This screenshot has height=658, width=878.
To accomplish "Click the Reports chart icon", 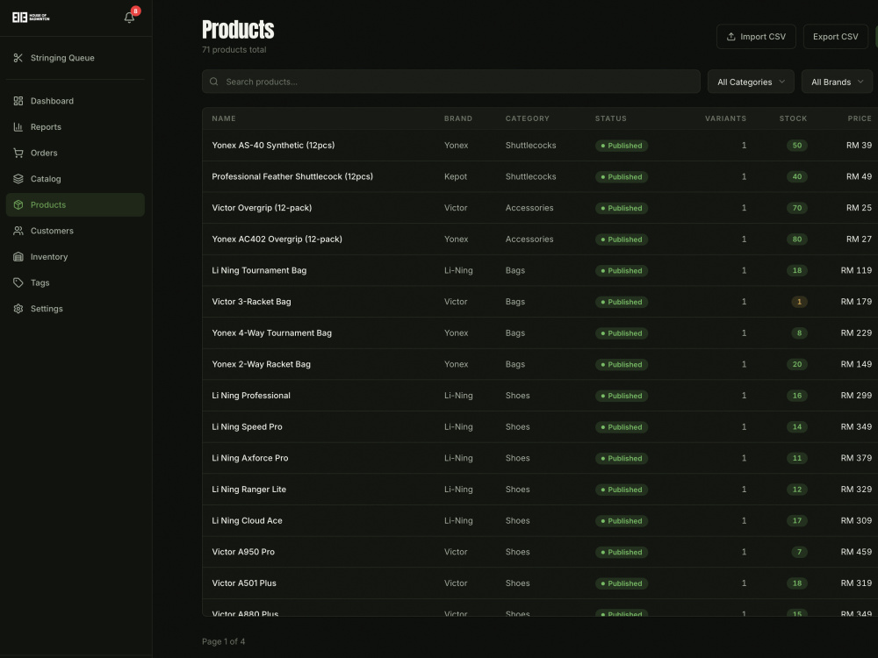I will [18, 127].
